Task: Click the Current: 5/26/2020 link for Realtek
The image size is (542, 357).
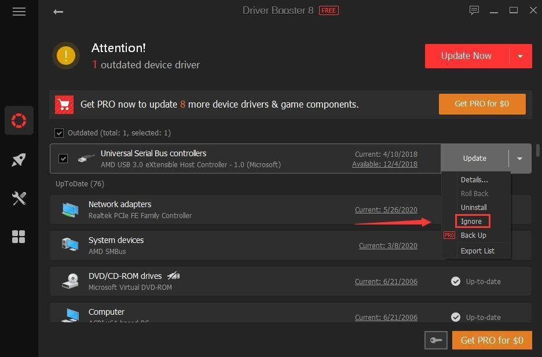Action: point(386,209)
